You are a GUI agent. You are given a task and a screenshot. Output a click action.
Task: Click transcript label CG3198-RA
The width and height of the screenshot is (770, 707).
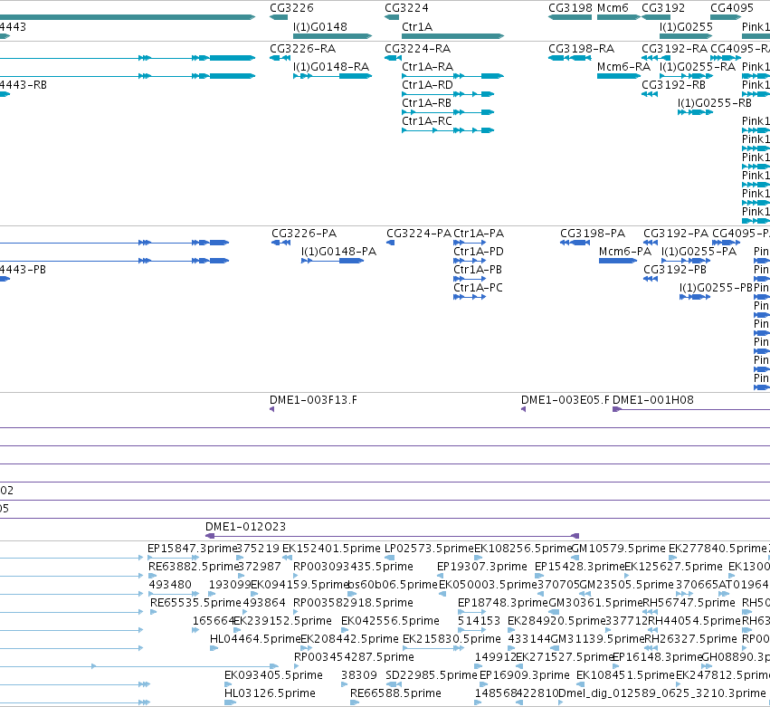pos(582,49)
